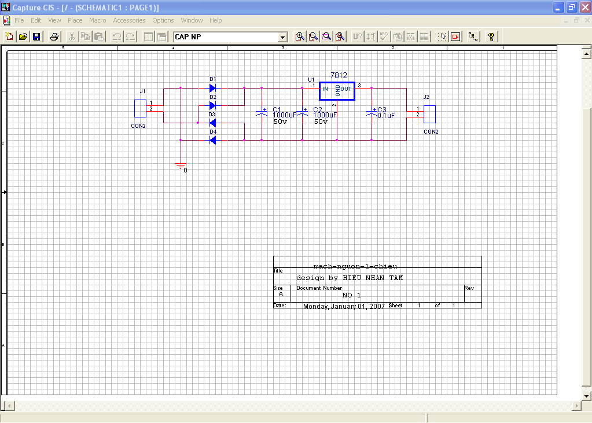Screen dimensions: 592x423
Task: Select capacitor C3 0.1uF symbol
Action: tap(372, 113)
